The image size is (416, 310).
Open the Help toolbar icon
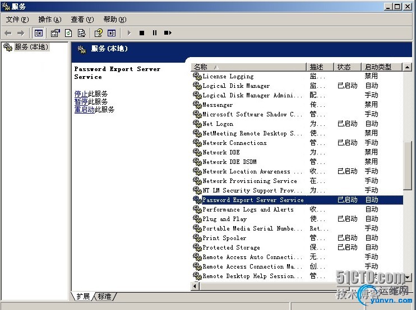pyautogui.click(x=99, y=33)
